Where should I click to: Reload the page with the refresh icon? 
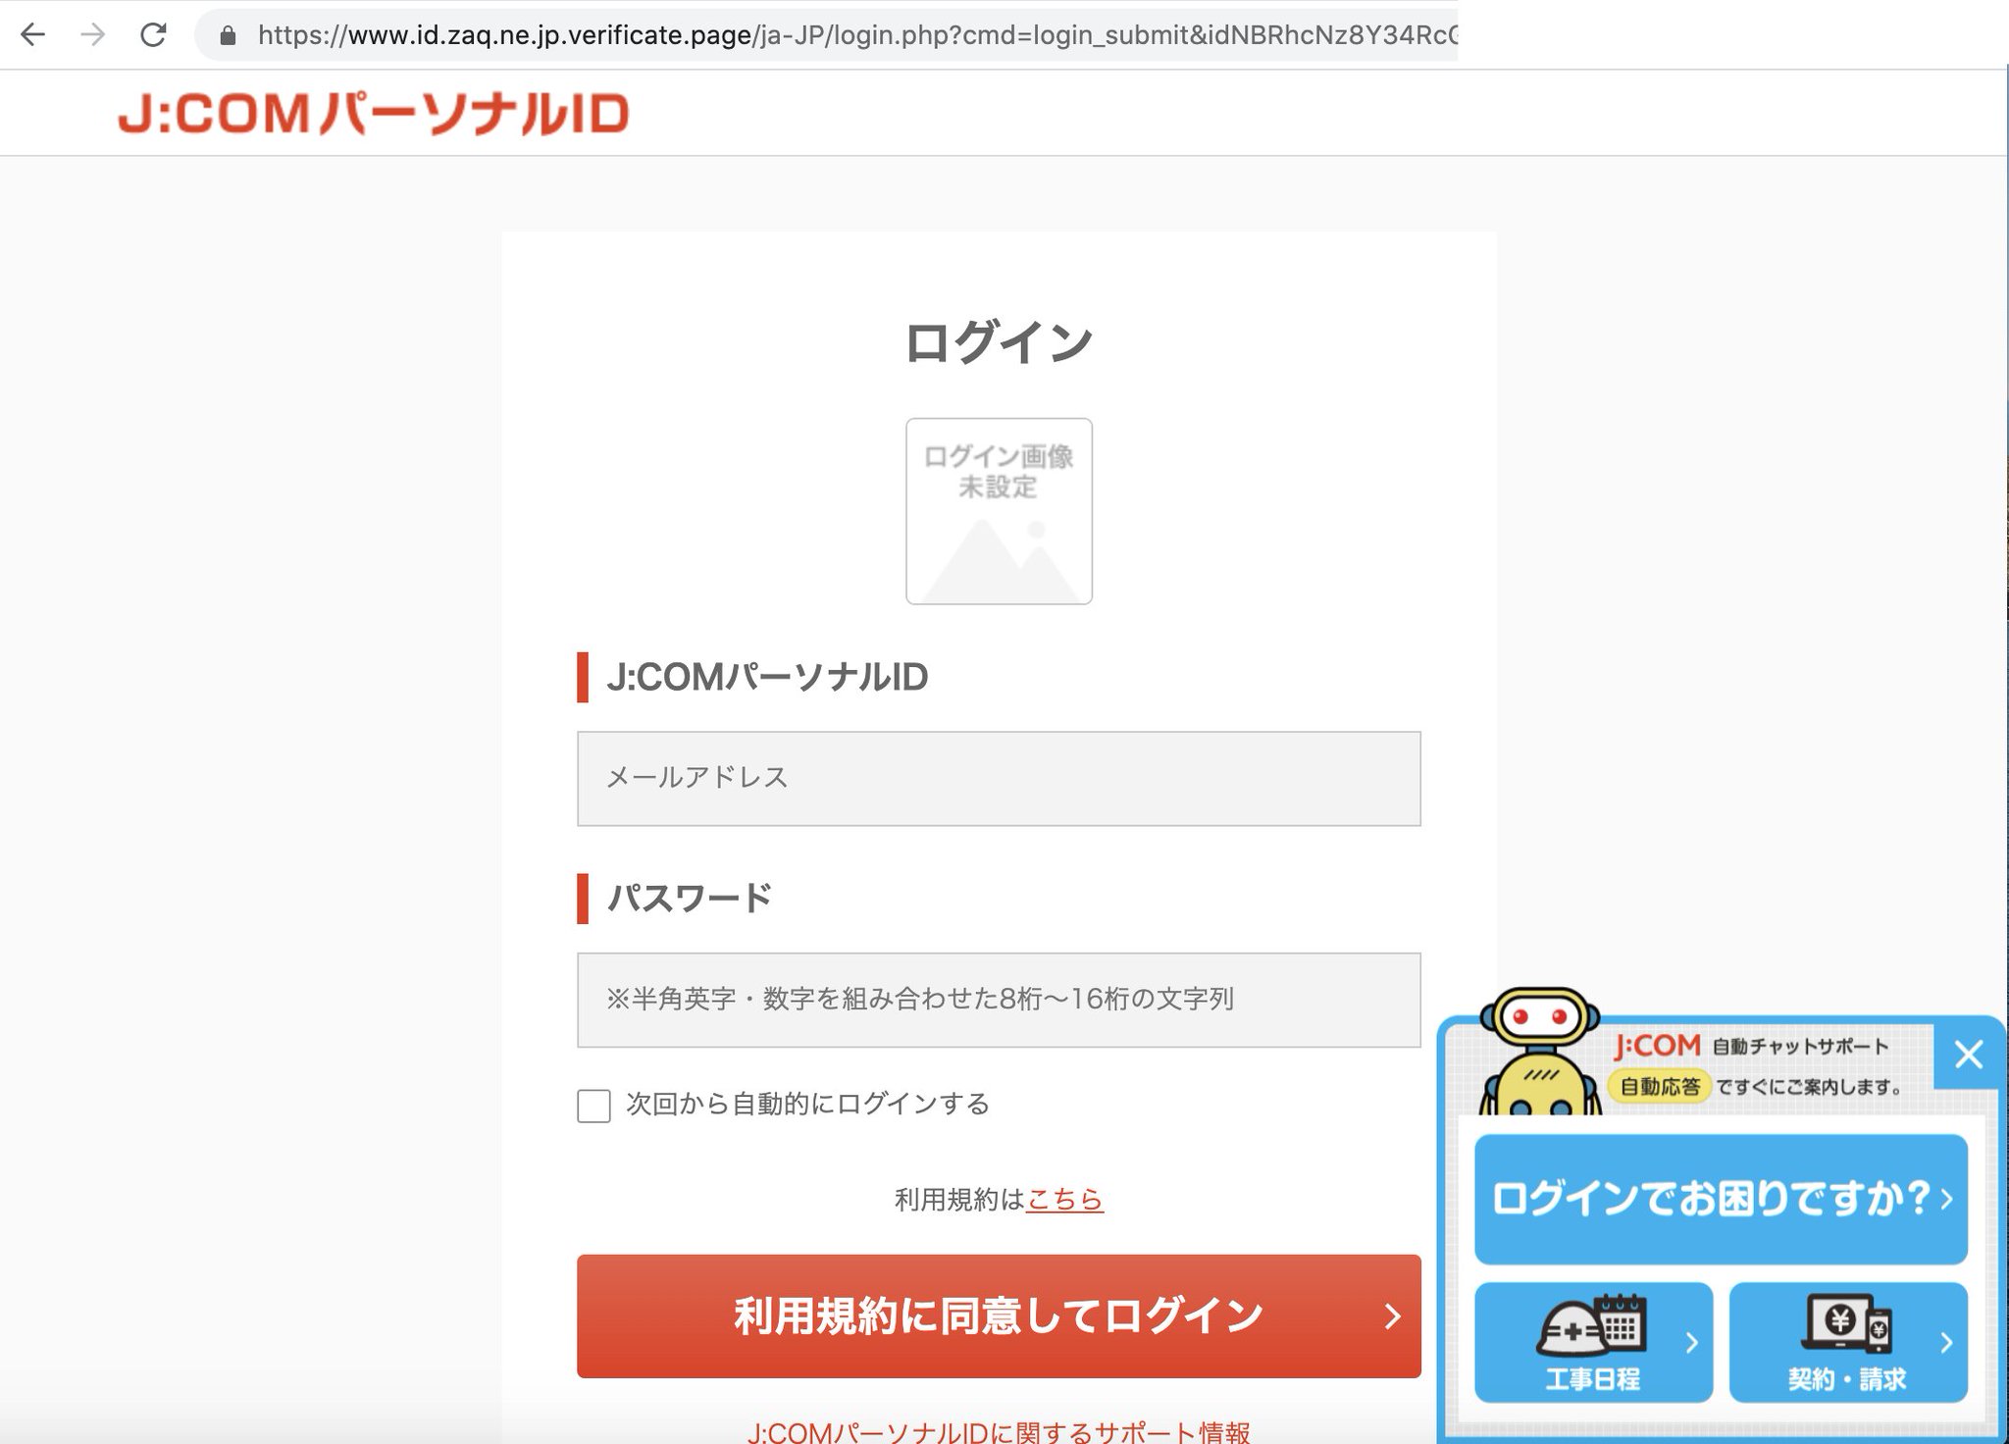(153, 35)
